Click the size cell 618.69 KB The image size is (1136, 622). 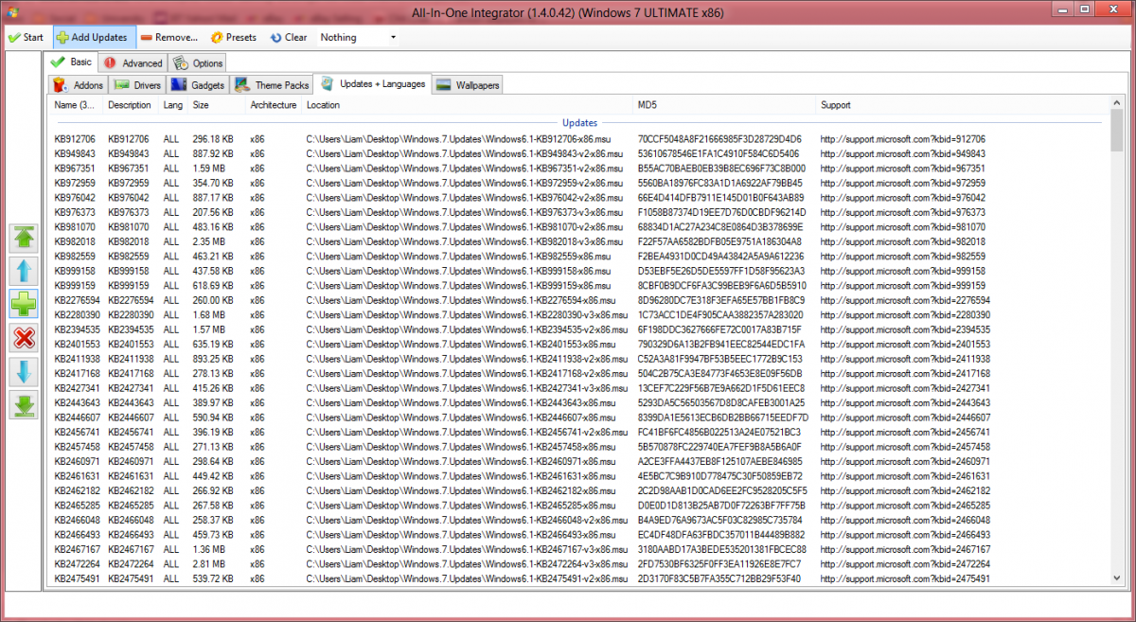(213, 287)
